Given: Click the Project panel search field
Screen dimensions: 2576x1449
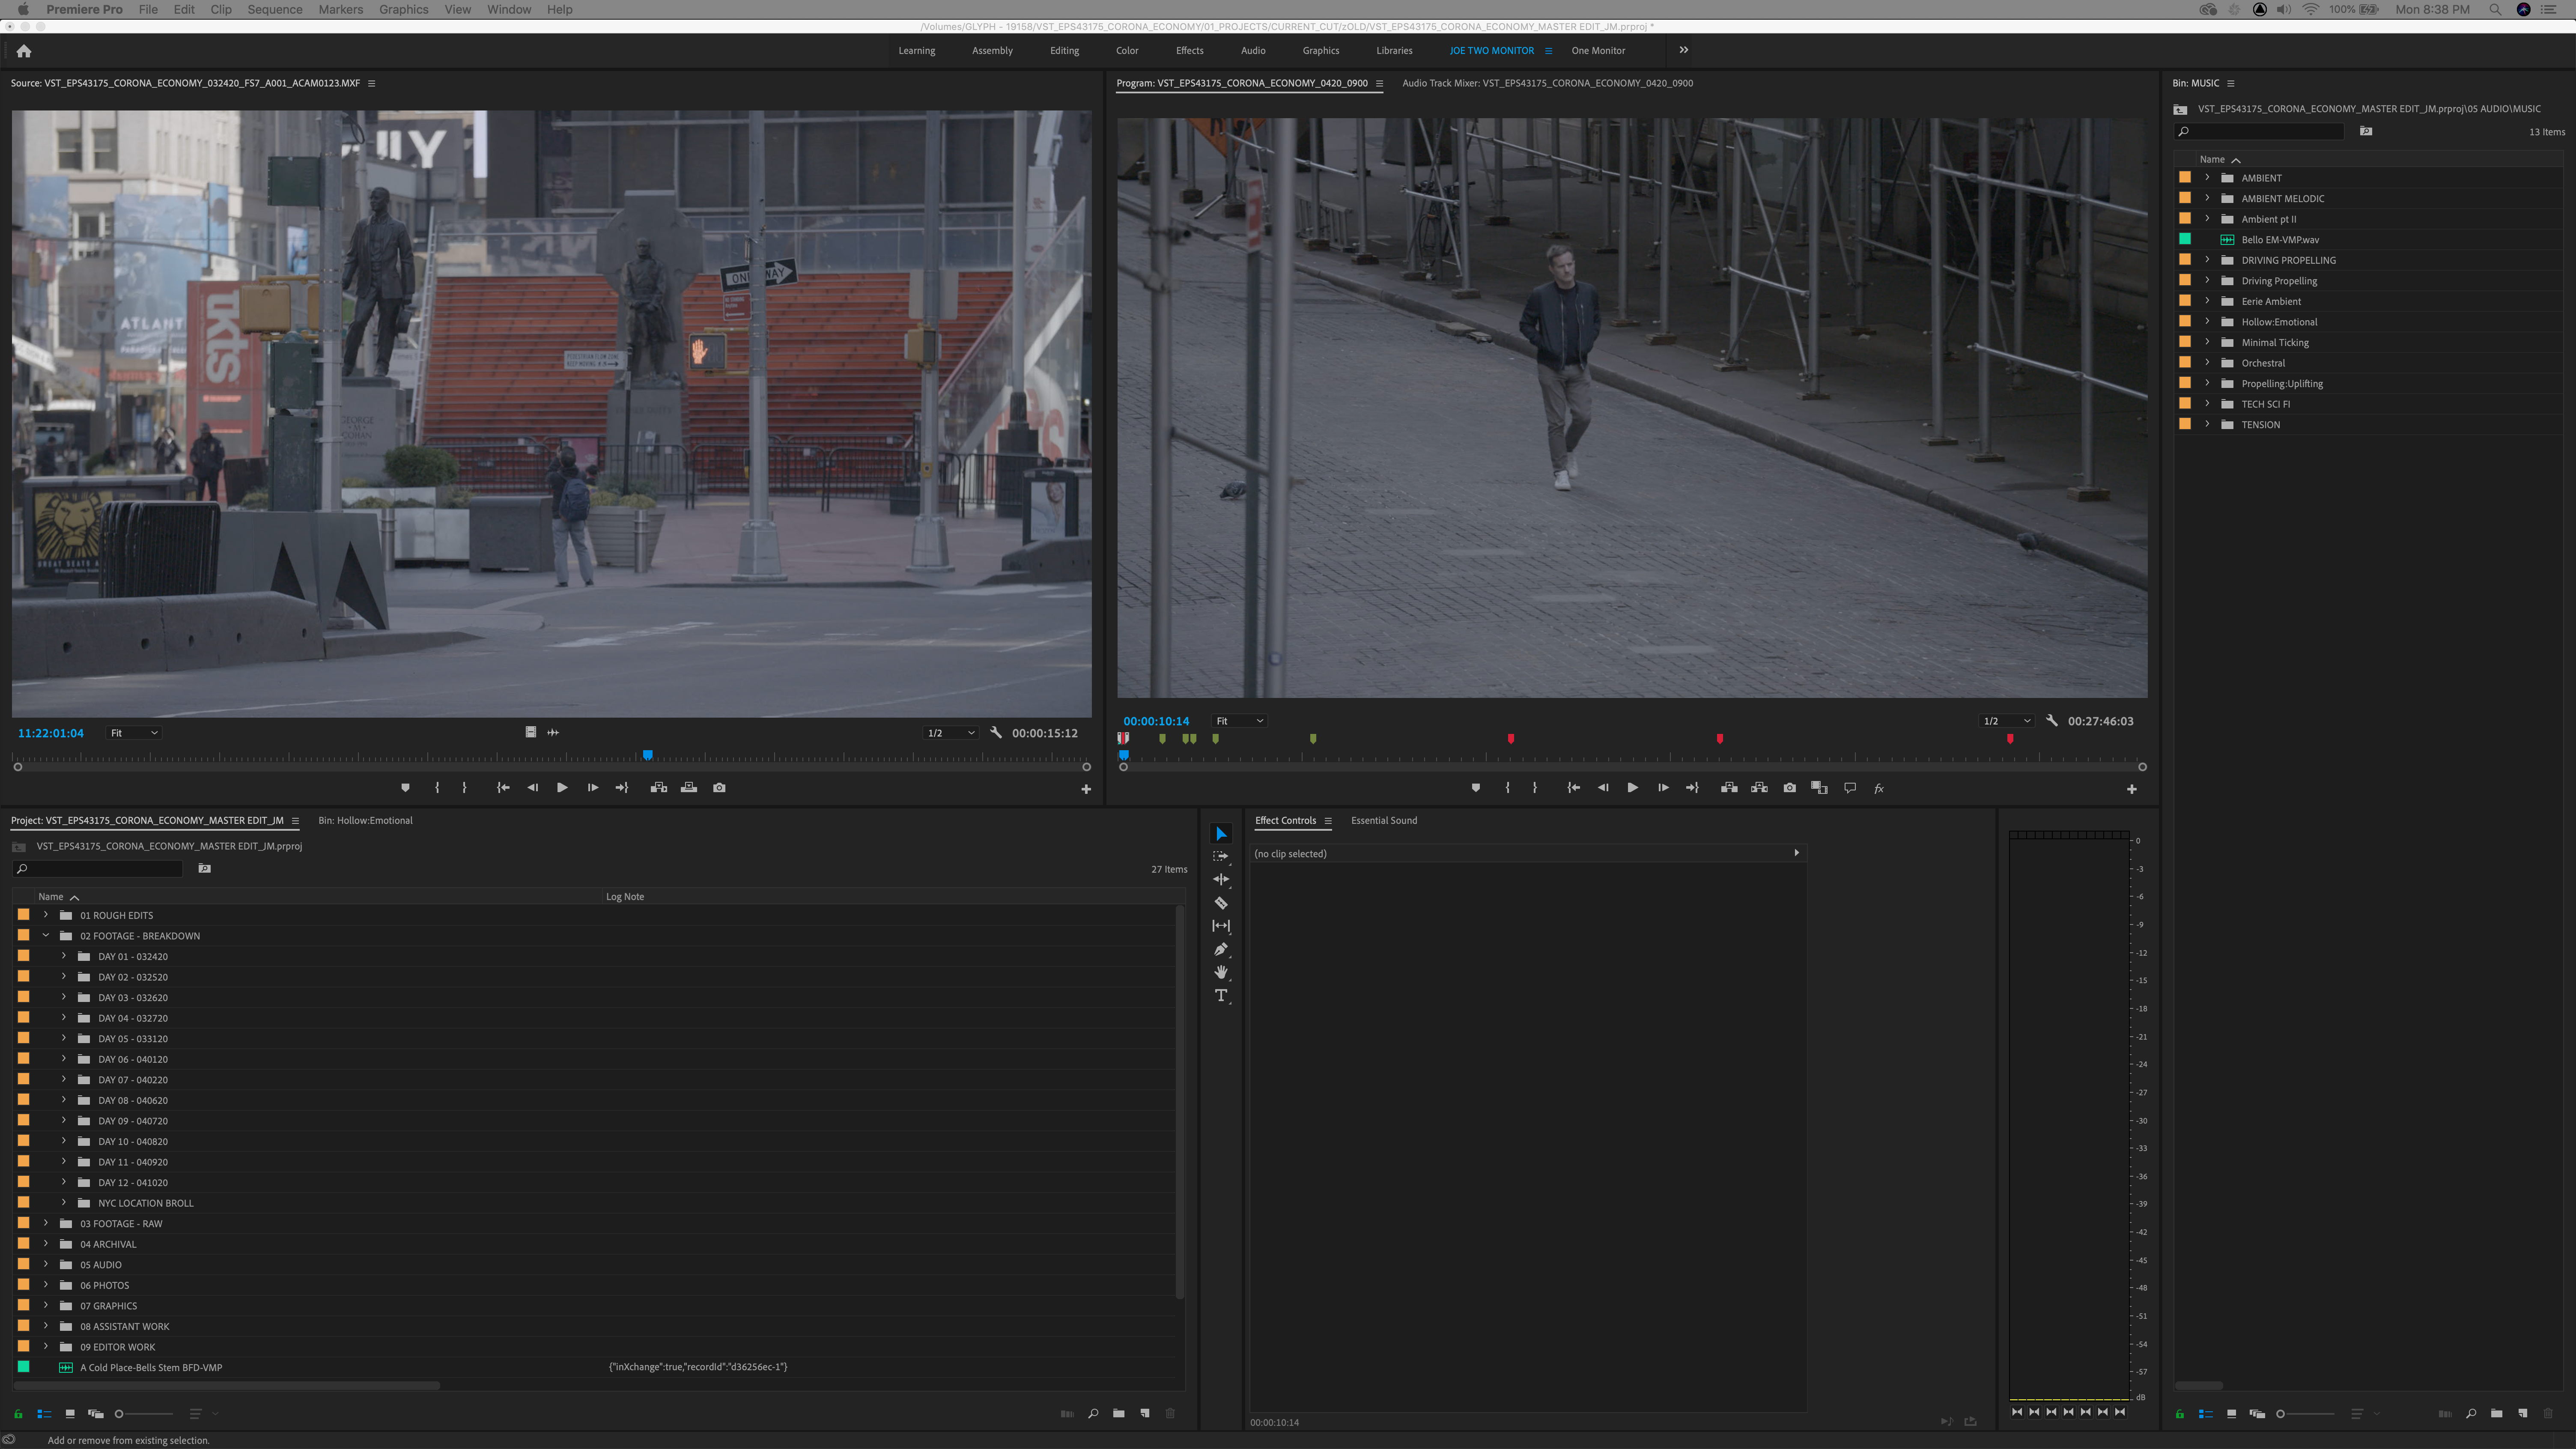Looking at the screenshot, I should (x=98, y=869).
